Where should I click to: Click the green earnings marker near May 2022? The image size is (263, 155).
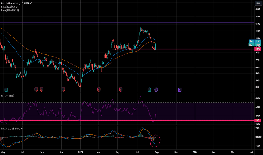coord(6,90)
